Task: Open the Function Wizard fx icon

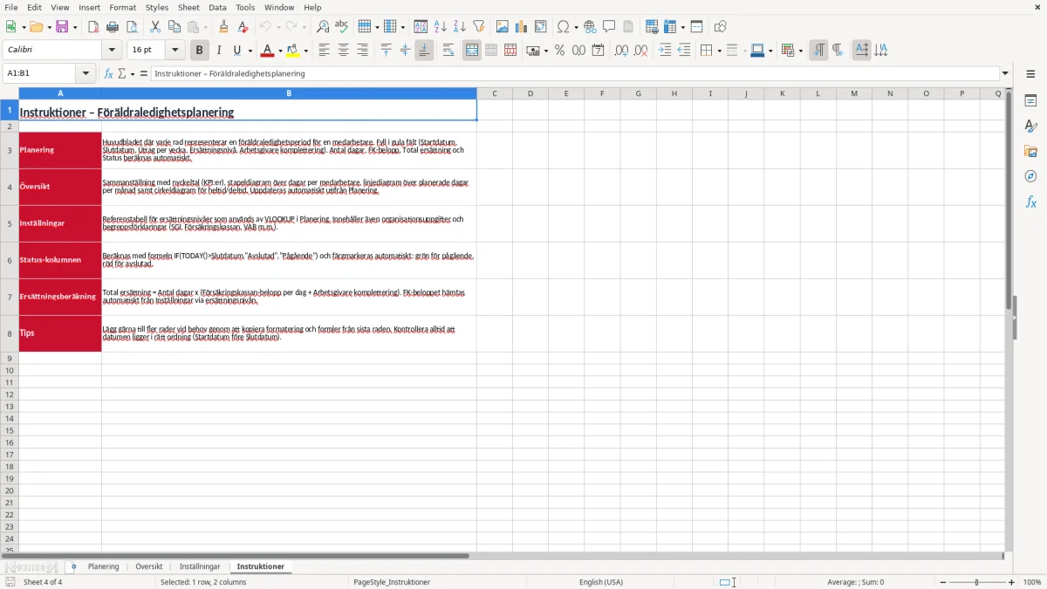Action: (x=108, y=74)
